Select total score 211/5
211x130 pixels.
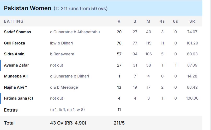click(x=119, y=123)
